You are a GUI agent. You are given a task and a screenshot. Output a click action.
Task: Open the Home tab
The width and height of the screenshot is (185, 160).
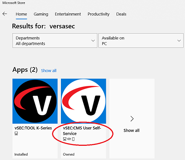point(21,14)
